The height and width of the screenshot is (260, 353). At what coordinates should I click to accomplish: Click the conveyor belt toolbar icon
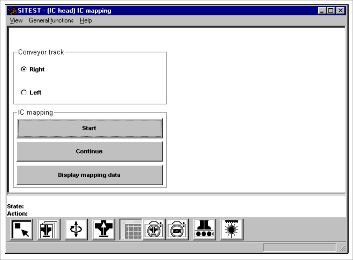pyautogui.click(x=204, y=229)
